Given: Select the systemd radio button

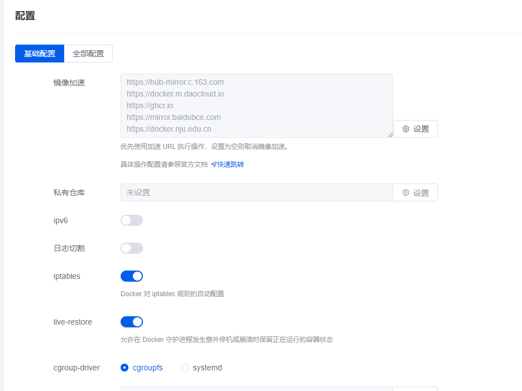Looking at the screenshot, I should pos(185,368).
